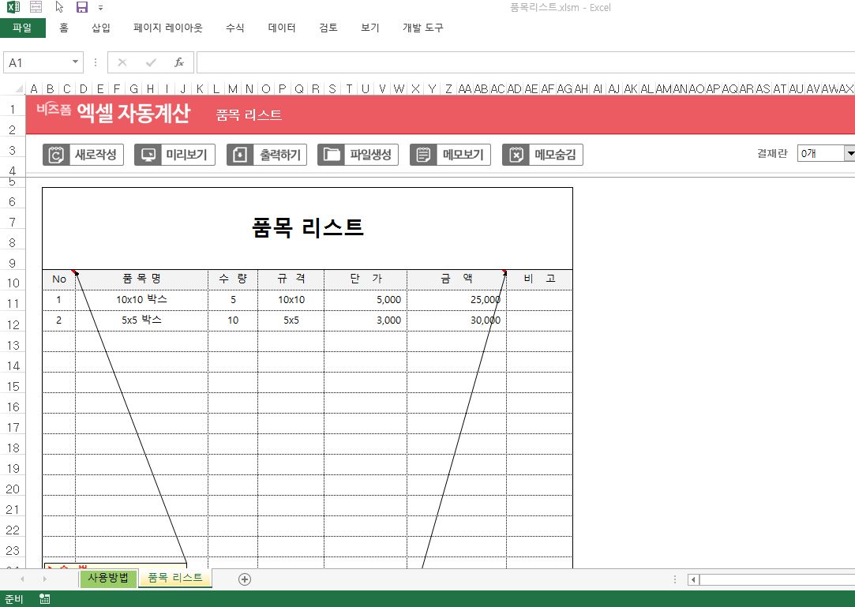
Task: Select row header 20
Action: coord(13,489)
